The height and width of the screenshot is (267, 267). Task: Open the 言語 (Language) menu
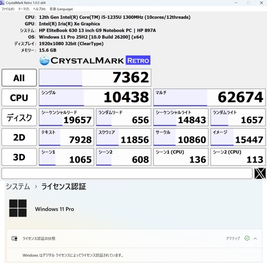61,9
